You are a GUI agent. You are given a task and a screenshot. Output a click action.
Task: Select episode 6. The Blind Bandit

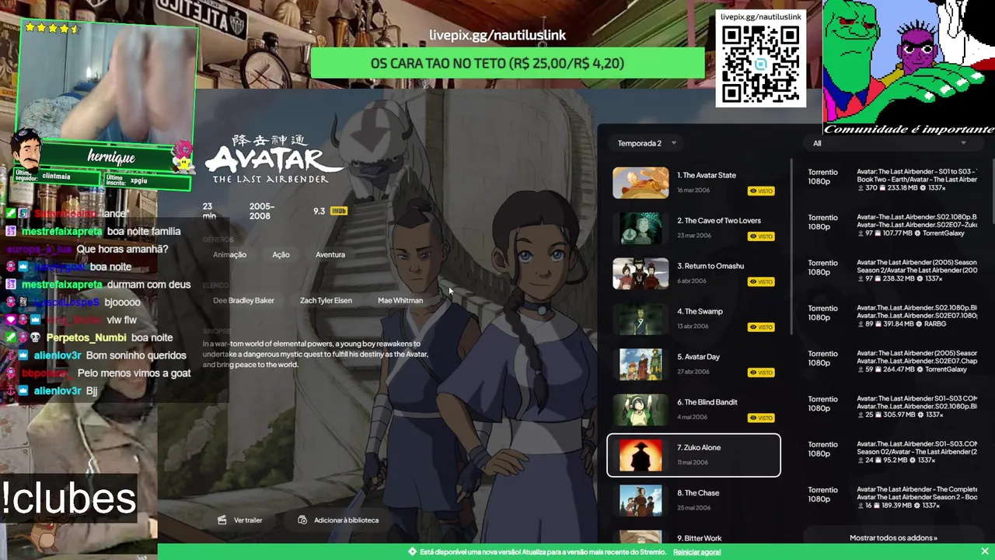693,410
